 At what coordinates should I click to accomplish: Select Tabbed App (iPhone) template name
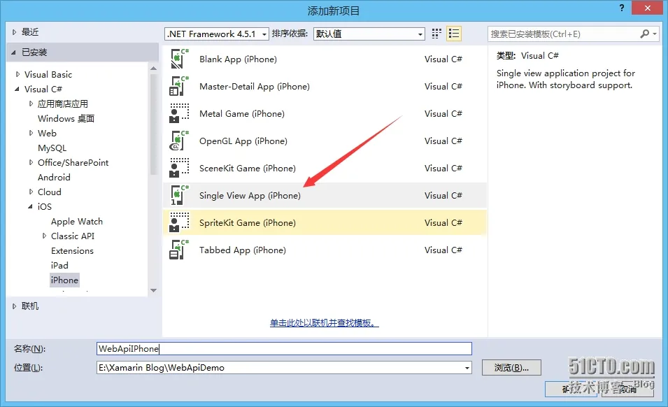[x=243, y=250]
